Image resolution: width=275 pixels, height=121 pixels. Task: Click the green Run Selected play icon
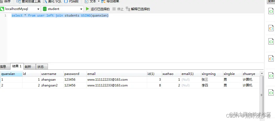tap(87, 9)
